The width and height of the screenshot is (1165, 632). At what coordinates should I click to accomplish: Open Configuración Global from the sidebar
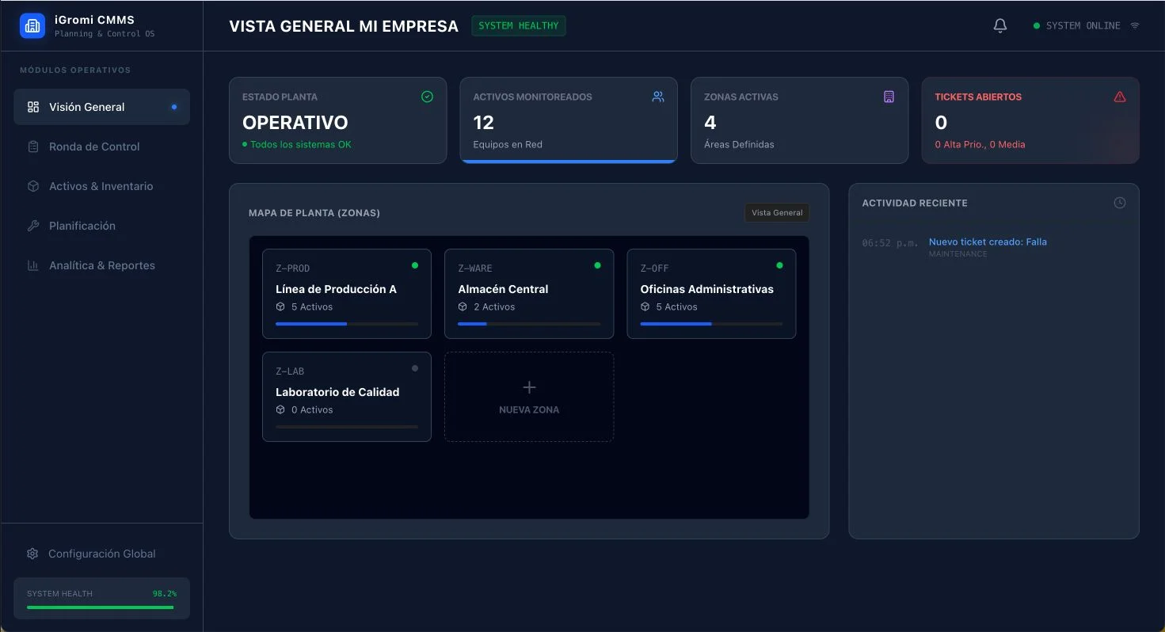tap(91, 553)
